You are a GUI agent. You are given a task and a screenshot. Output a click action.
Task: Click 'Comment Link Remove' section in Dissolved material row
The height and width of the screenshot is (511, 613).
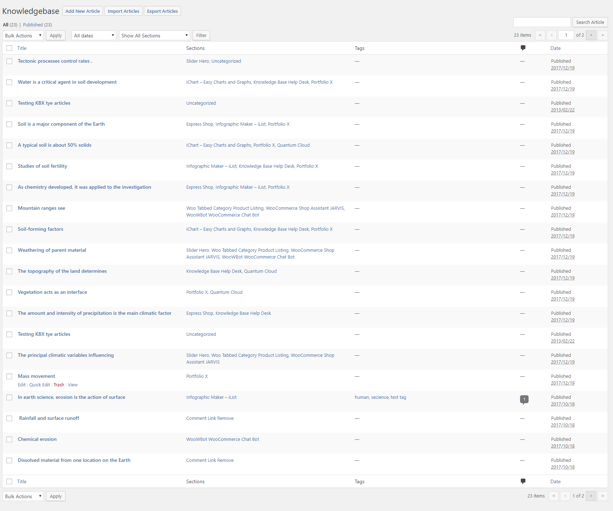(x=210, y=460)
